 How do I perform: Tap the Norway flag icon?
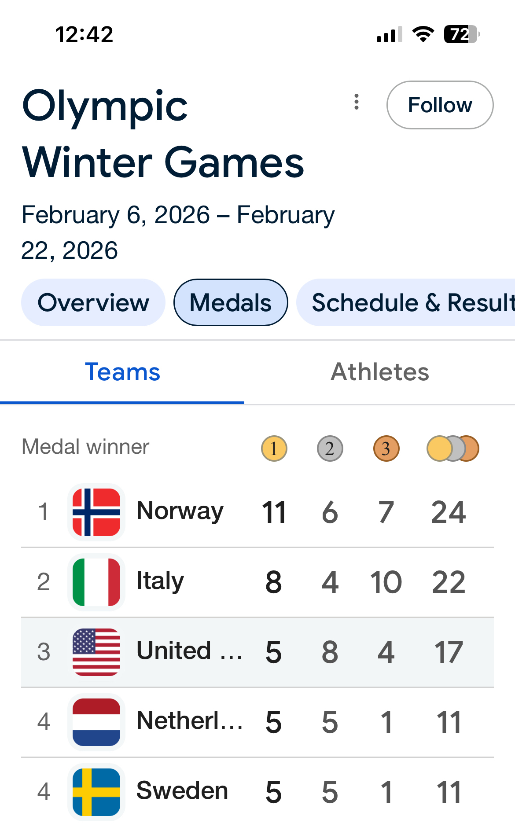tap(96, 512)
